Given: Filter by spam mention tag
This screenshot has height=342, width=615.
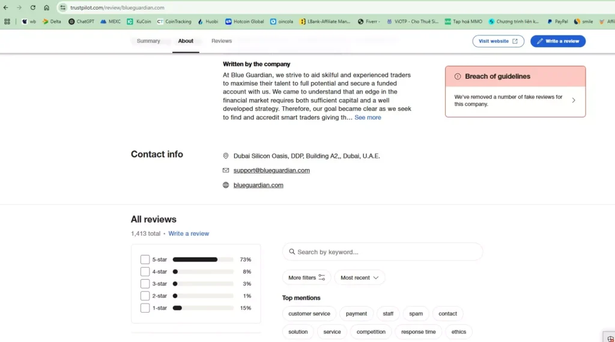Looking at the screenshot, I should (416, 313).
